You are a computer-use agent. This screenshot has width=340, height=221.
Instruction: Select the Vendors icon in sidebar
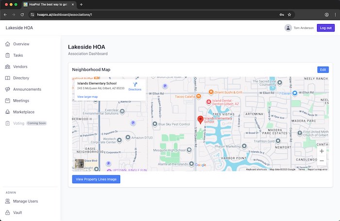[8, 67]
